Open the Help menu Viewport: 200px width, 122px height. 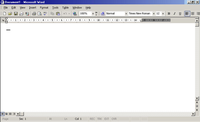[x=88, y=7]
